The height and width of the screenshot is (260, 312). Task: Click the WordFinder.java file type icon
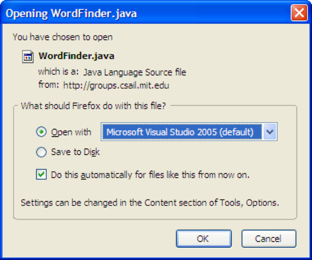[28, 57]
